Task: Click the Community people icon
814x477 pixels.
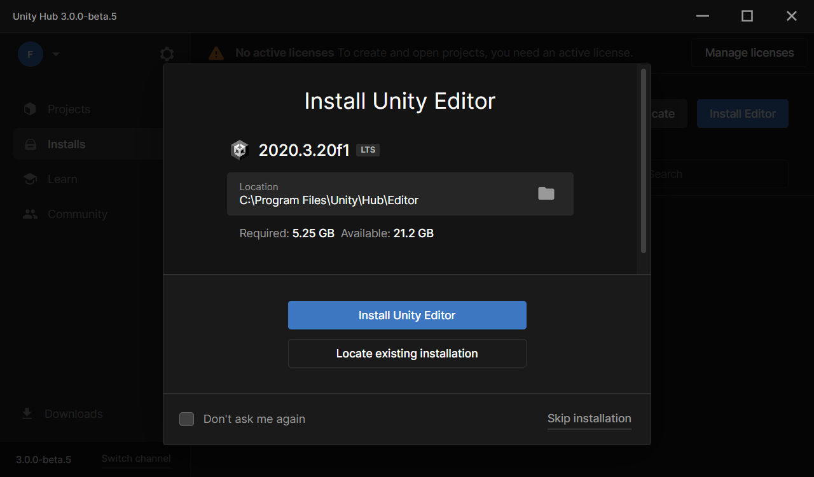Action: 30,214
